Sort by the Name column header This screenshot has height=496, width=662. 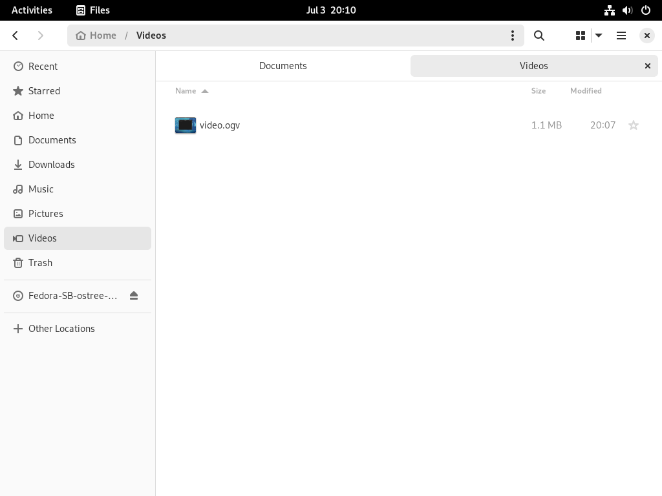coord(191,90)
